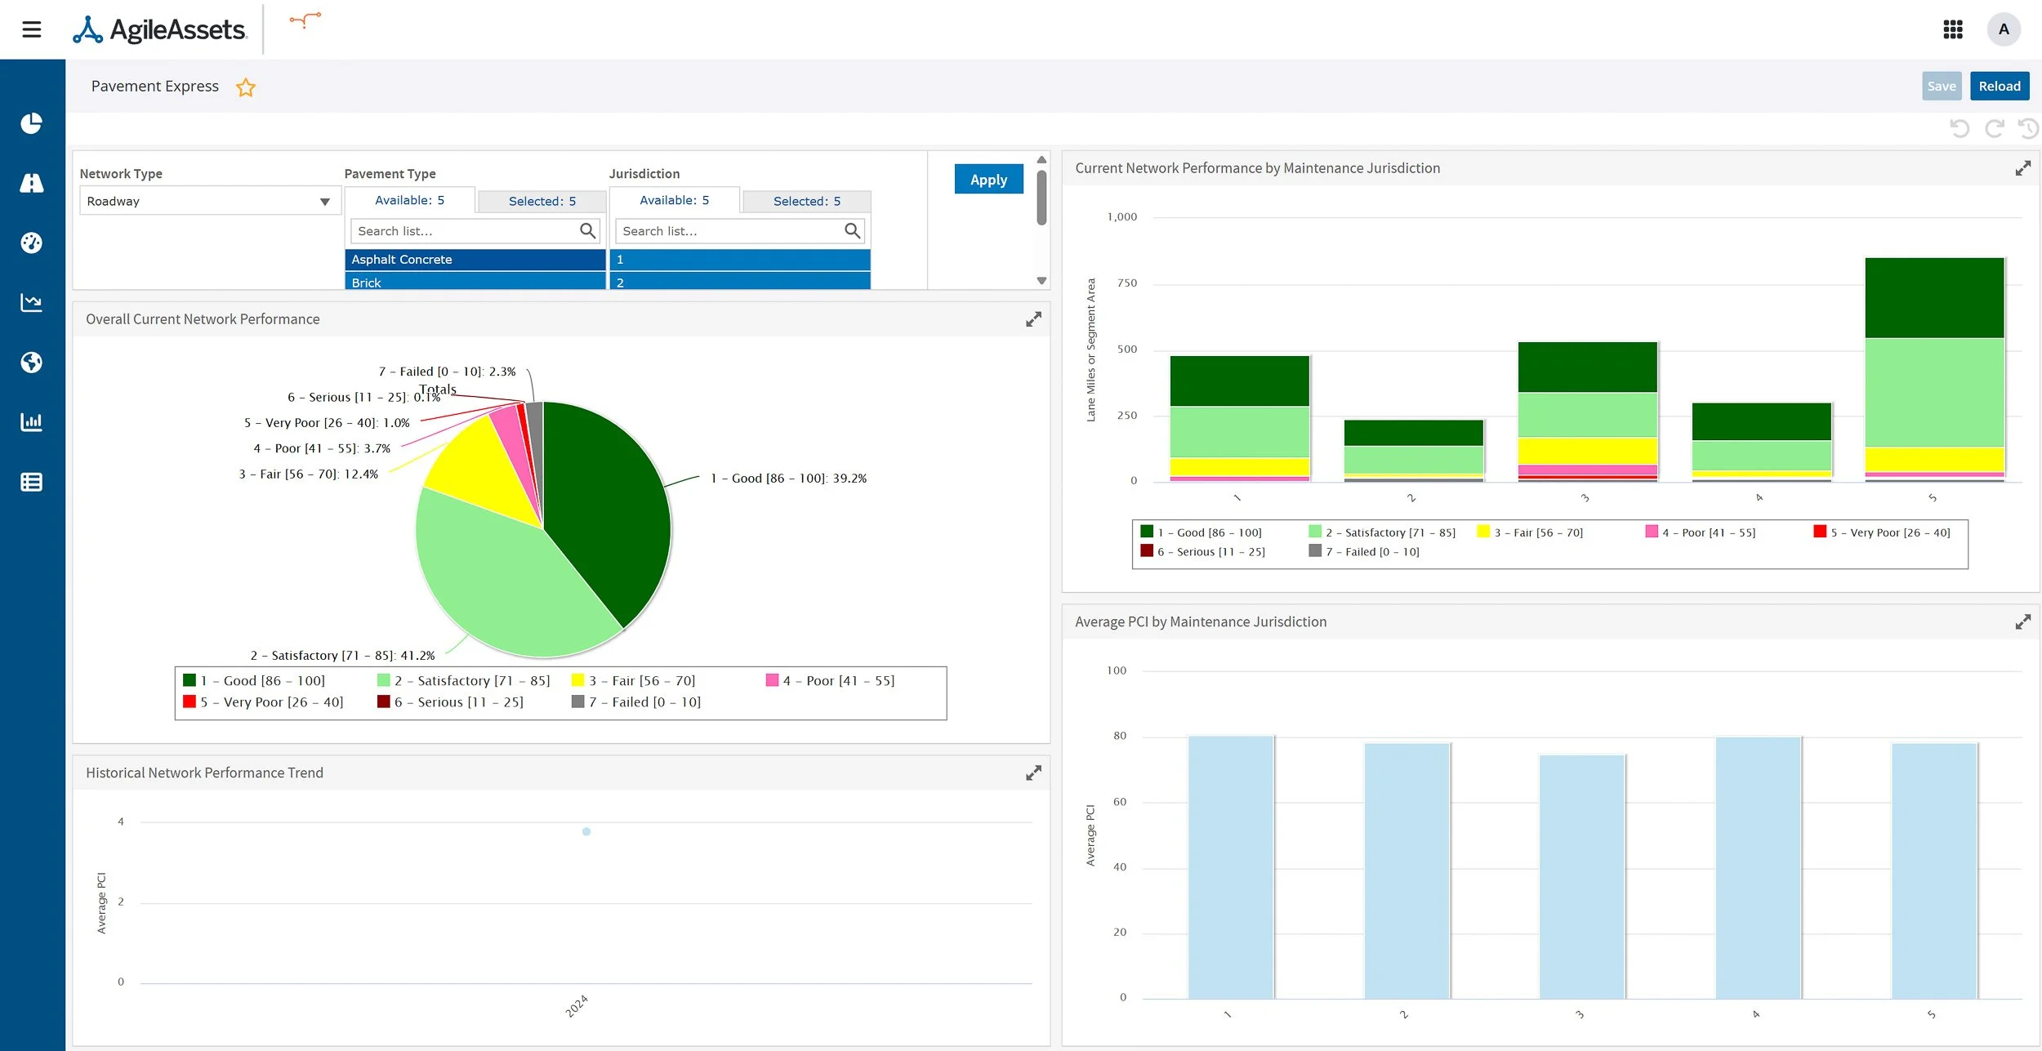
Task: Switch to Jurisdiction Selected: 5 tab
Action: click(x=806, y=201)
